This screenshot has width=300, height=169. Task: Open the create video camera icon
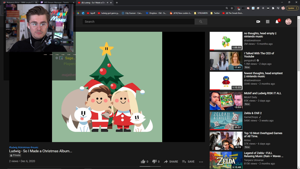[x=258, y=22]
